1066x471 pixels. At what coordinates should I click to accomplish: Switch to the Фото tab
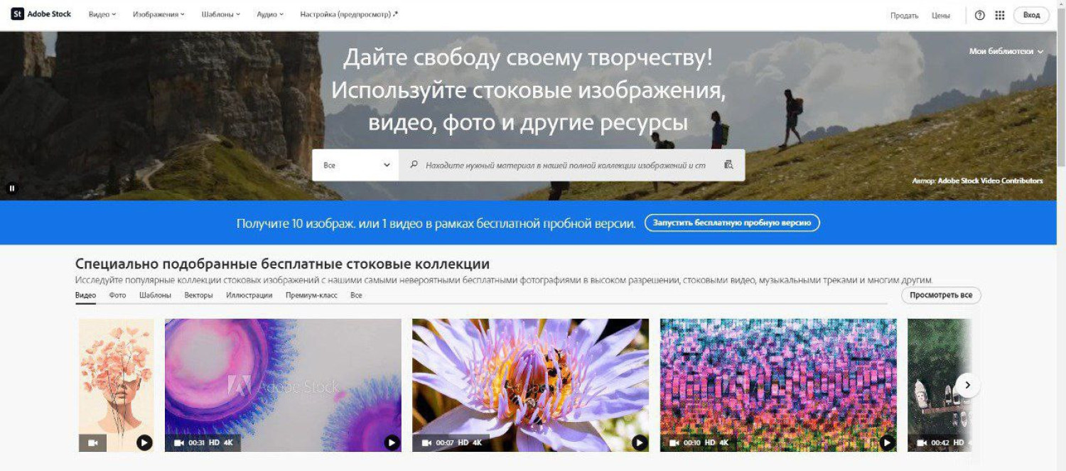pyautogui.click(x=117, y=295)
